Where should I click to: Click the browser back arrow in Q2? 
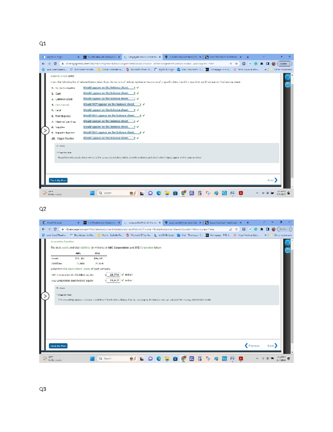click(x=43, y=229)
